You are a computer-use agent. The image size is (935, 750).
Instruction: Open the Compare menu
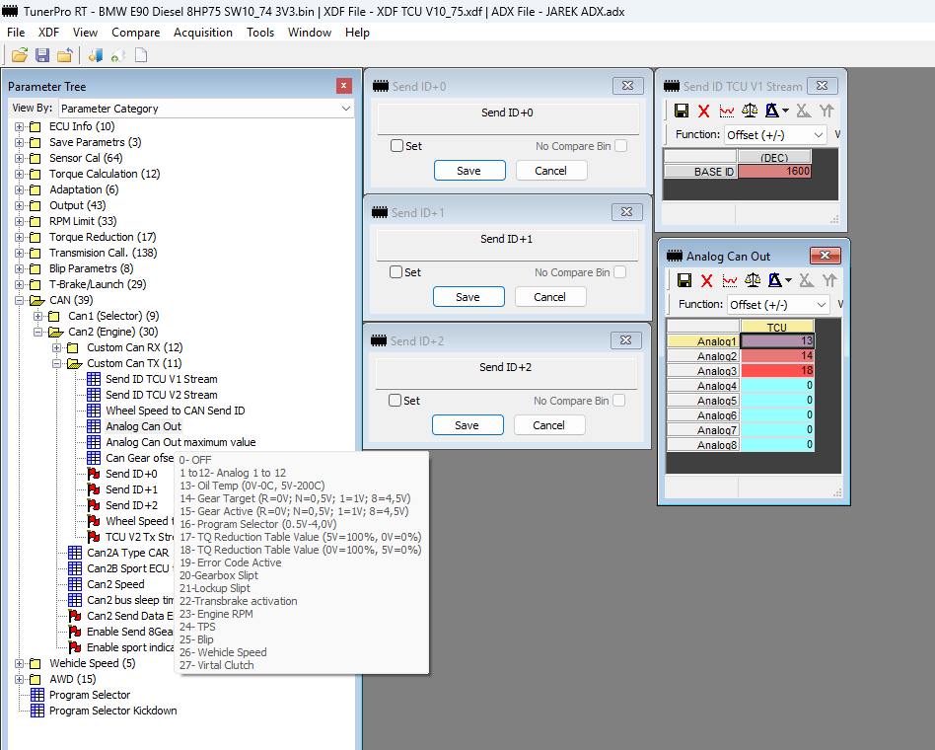pyautogui.click(x=135, y=33)
